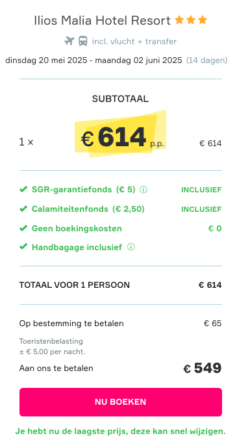Click the SGR-garantiefonds green checkmark
The width and height of the screenshot is (237, 447).
tap(23, 189)
